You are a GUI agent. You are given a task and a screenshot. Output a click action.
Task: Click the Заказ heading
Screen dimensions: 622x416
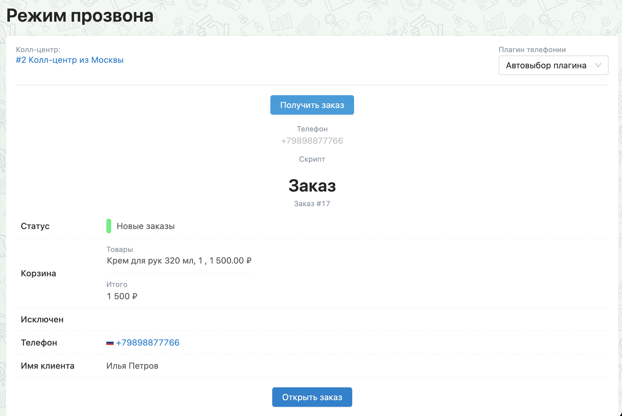(x=312, y=185)
